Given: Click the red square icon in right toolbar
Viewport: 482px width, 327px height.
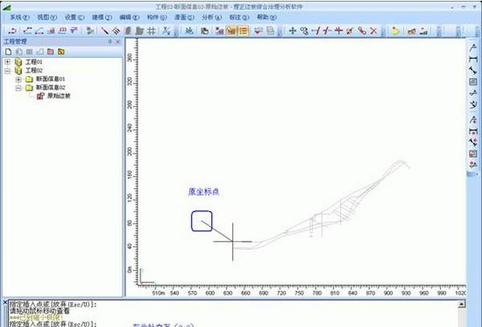Looking at the screenshot, I should pos(473,153).
